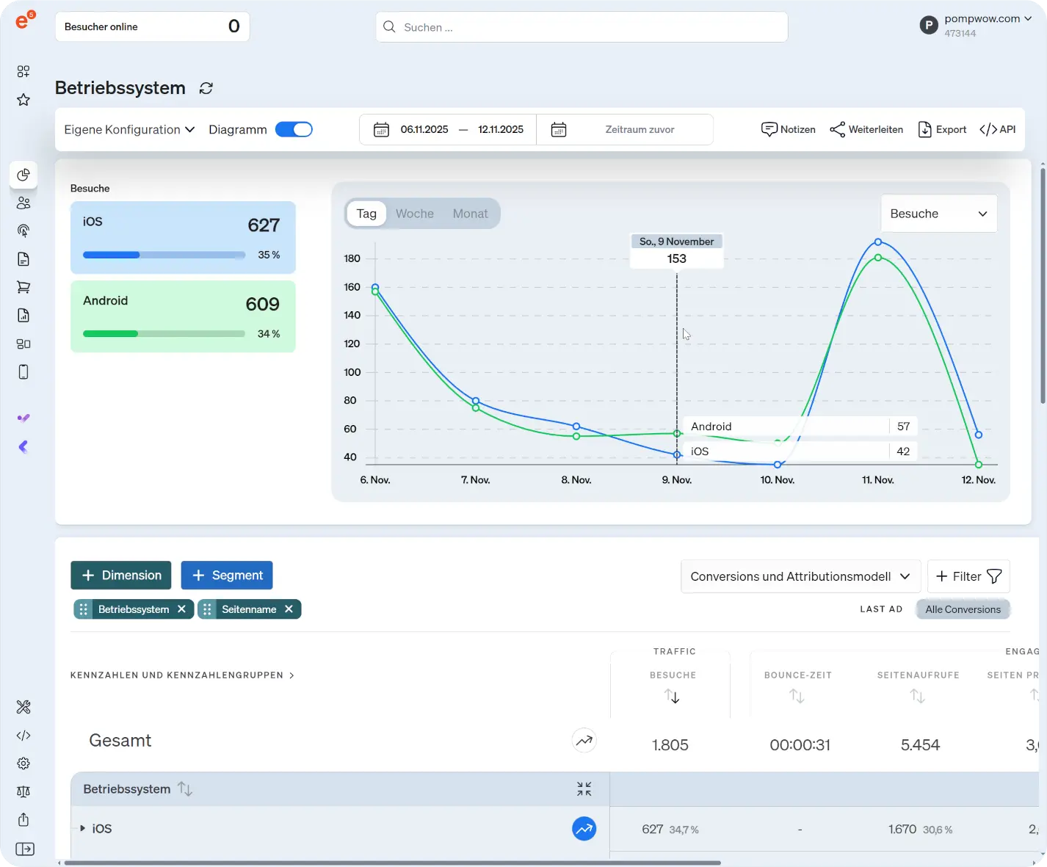This screenshot has width=1047, height=867.
Task: Switch to Monat view
Action: tap(470, 214)
